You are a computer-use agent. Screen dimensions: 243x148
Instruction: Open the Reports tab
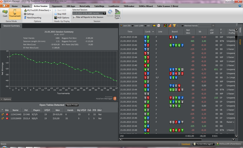(26, 6)
